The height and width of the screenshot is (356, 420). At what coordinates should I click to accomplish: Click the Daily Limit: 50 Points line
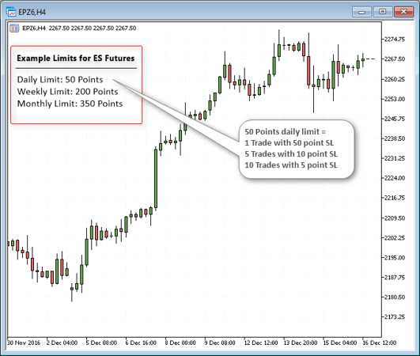(60, 80)
